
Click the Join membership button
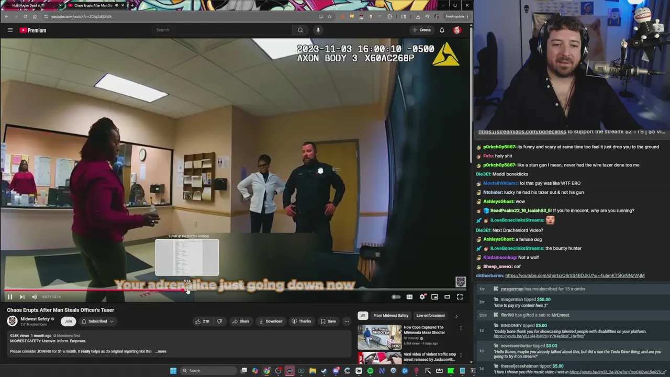68,321
